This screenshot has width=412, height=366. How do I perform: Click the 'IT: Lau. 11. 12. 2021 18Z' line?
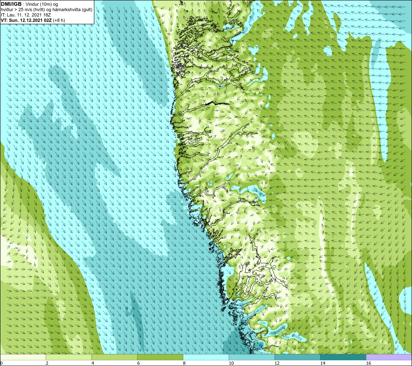[26, 15]
